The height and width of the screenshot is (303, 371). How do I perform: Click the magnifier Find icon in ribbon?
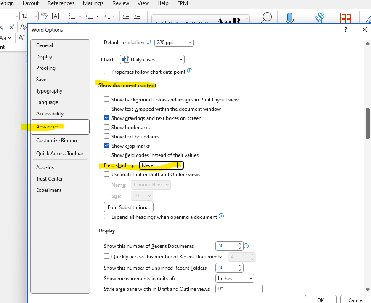tap(266, 18)
